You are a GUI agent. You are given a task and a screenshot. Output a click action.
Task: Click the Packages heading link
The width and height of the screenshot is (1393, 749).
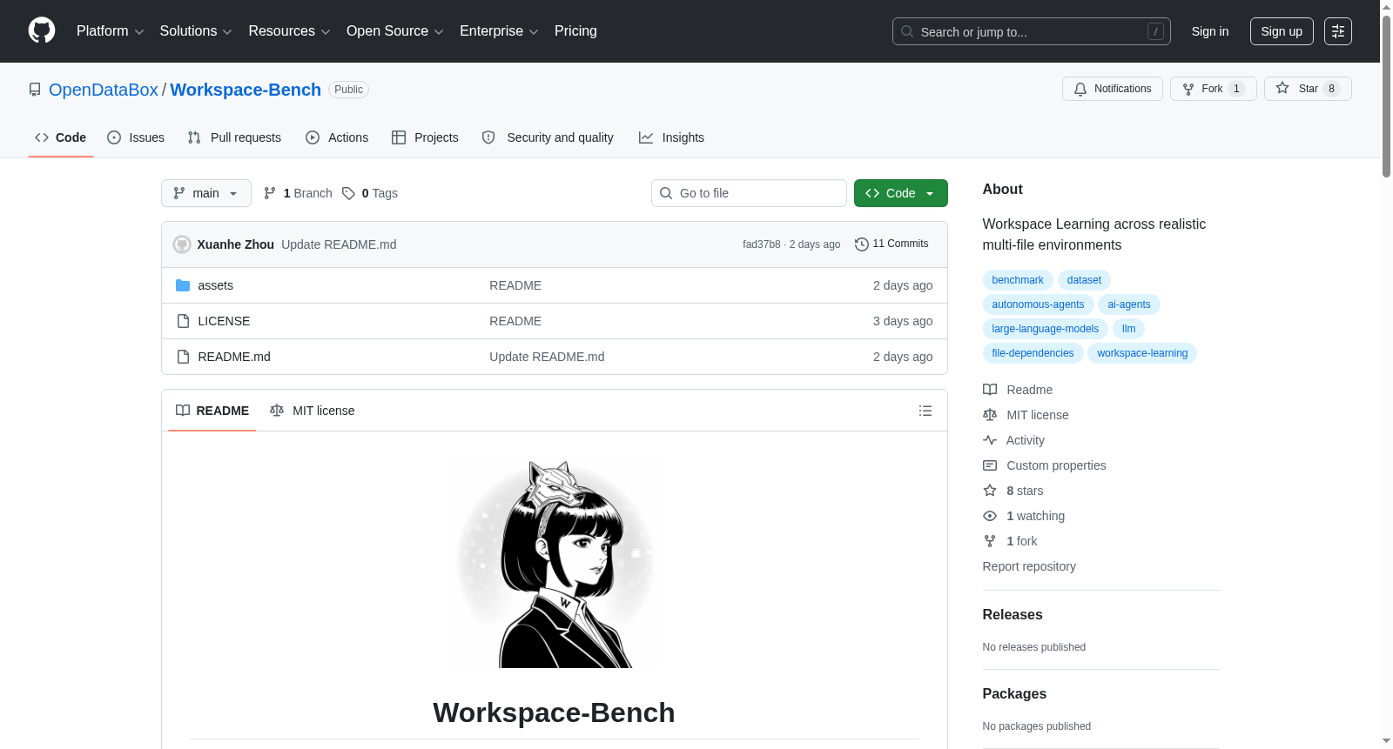tap(1014, 693)
